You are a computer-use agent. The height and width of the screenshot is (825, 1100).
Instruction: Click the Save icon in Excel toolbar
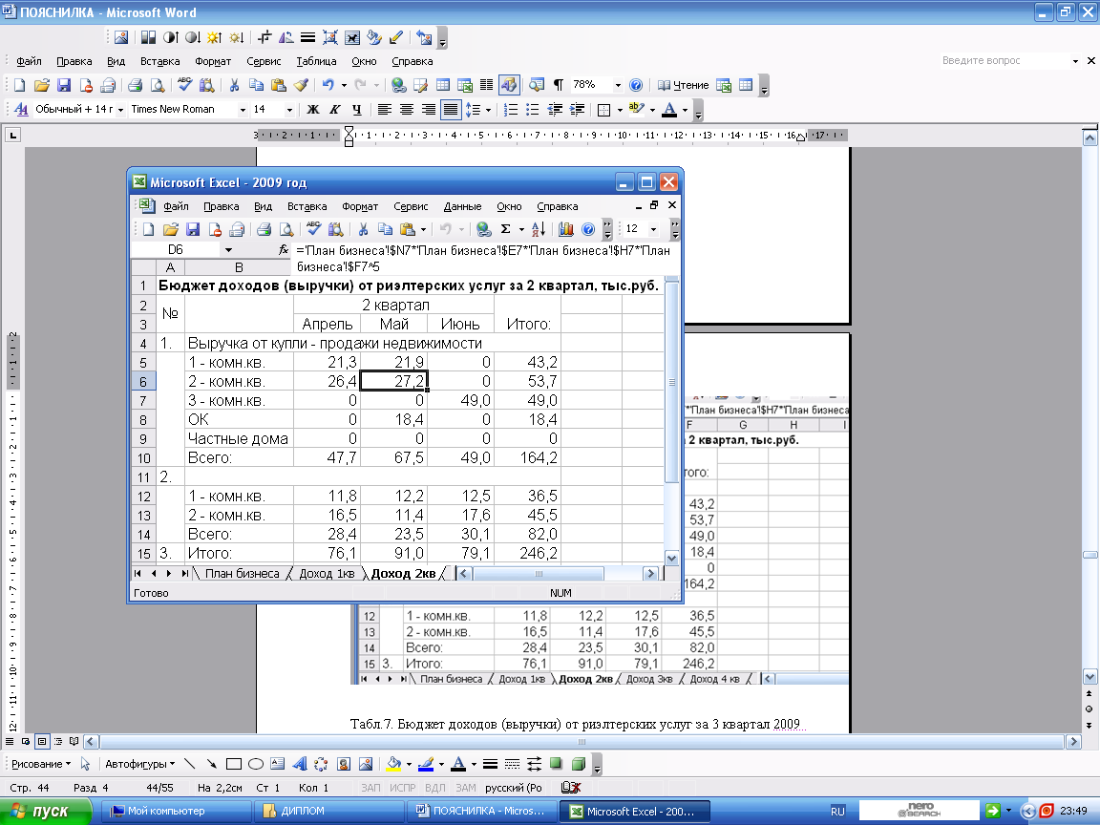(x=192, y=229)
